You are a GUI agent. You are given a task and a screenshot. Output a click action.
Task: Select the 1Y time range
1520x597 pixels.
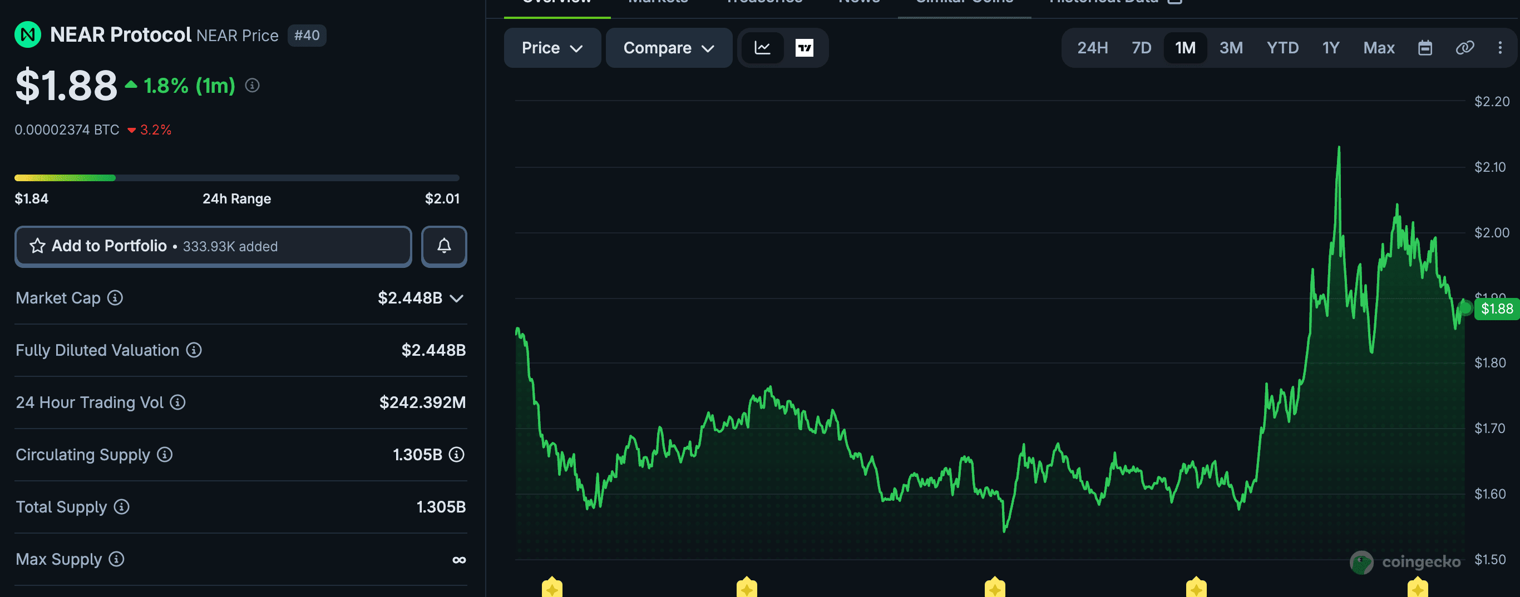[x=1331, y=48]
